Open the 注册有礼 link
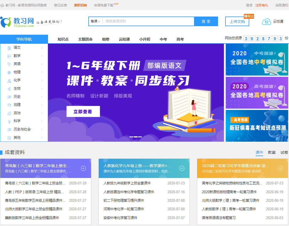This screenshot has width=289, height=226. click(262, 5)
